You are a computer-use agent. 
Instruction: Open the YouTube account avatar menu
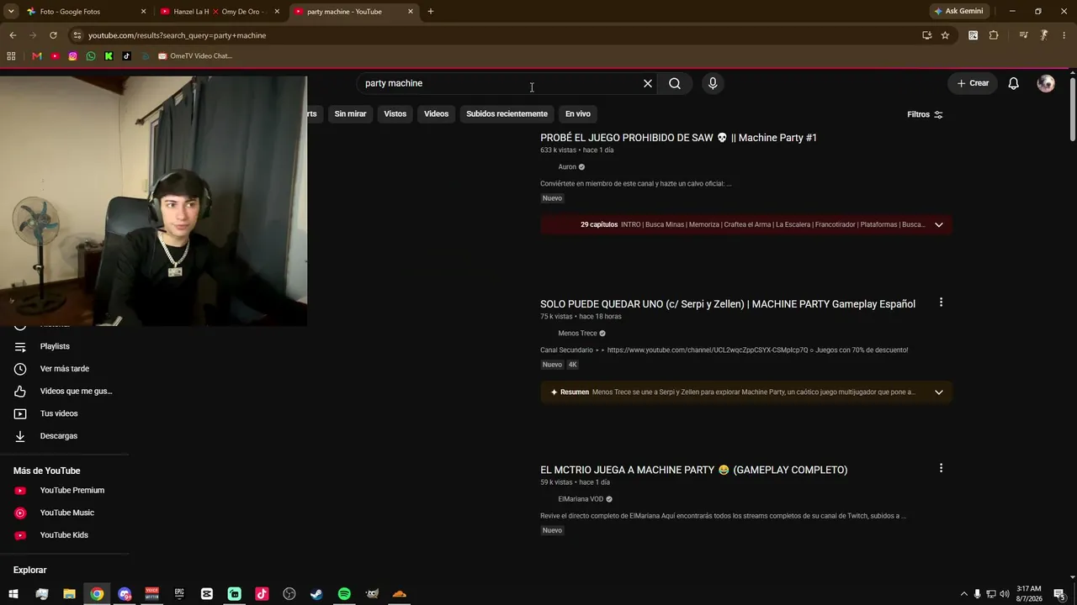[x=1046, y=83]
